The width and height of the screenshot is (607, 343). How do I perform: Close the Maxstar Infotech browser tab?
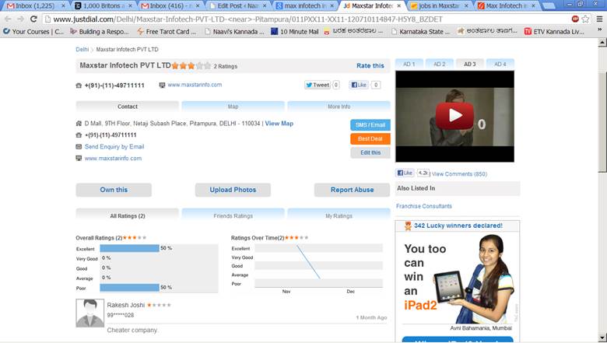point(398,5)
